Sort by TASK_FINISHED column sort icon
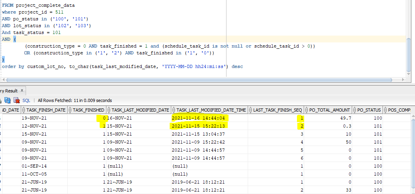The height and width of the screenshot is (194, 415). 70,110
